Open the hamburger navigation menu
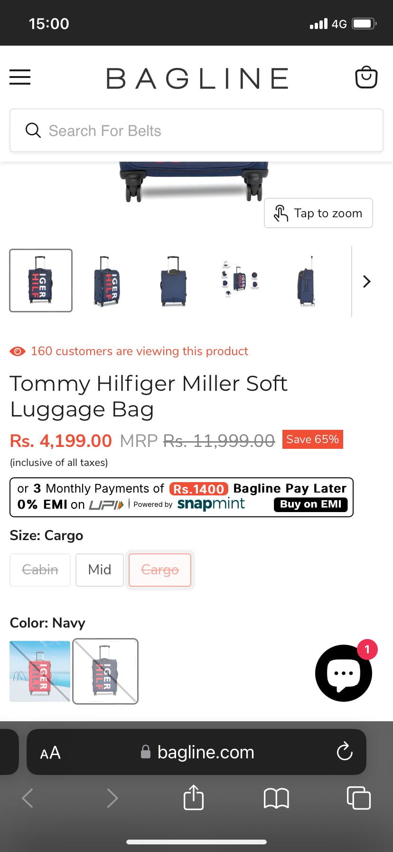 (20, 77)
